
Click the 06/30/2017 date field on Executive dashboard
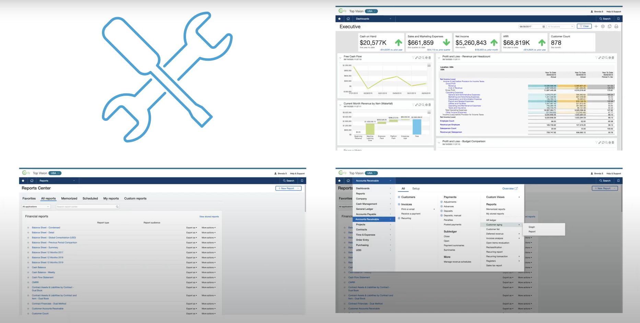[x=532, y=26]
